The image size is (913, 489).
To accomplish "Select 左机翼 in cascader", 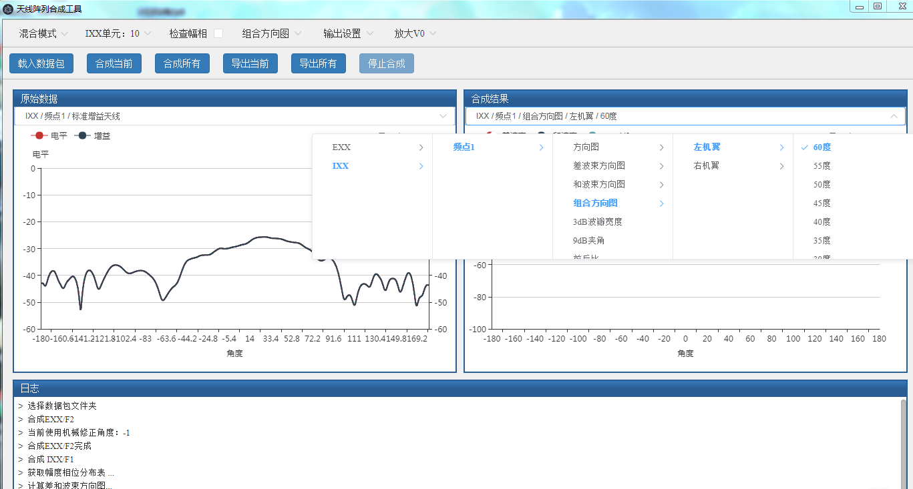I will pos(733,147).
